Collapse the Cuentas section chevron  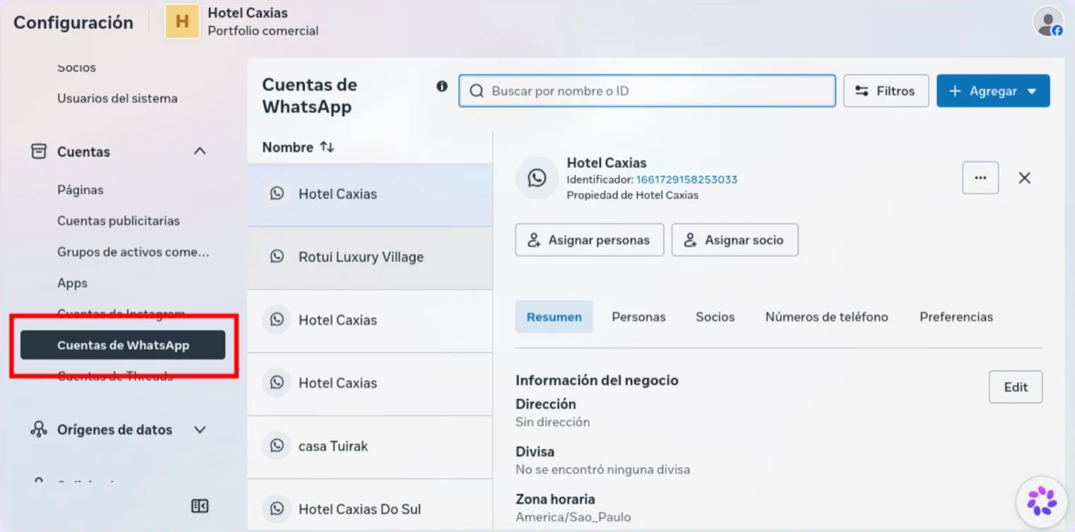200,151
